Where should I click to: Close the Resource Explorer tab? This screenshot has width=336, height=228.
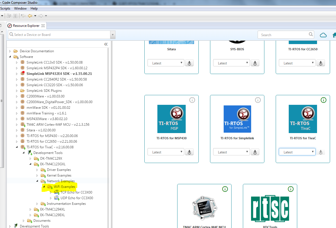43,26
